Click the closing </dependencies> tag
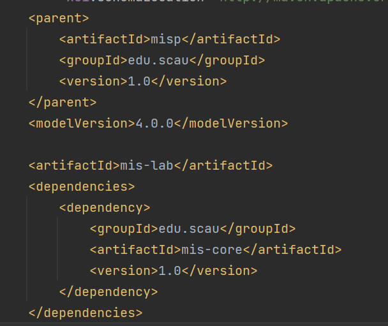 pos(86,313)
